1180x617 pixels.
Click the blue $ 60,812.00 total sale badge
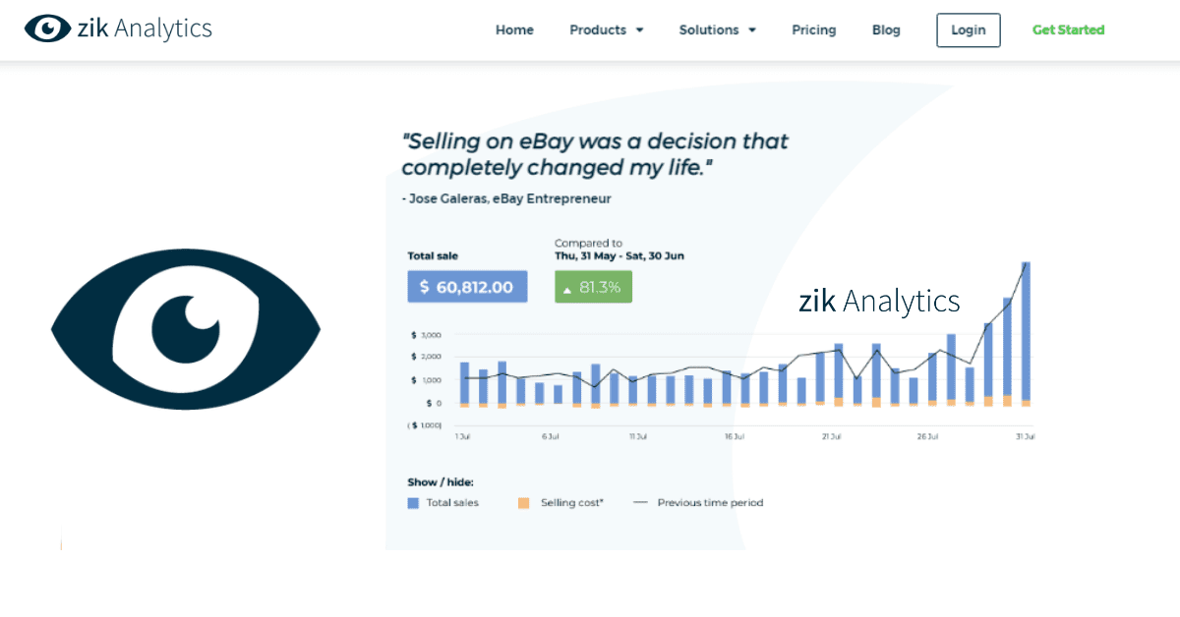tap(467, 287)
